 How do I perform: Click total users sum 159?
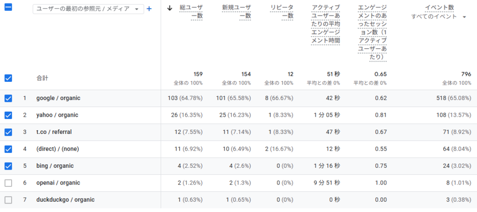coord(198,74)
